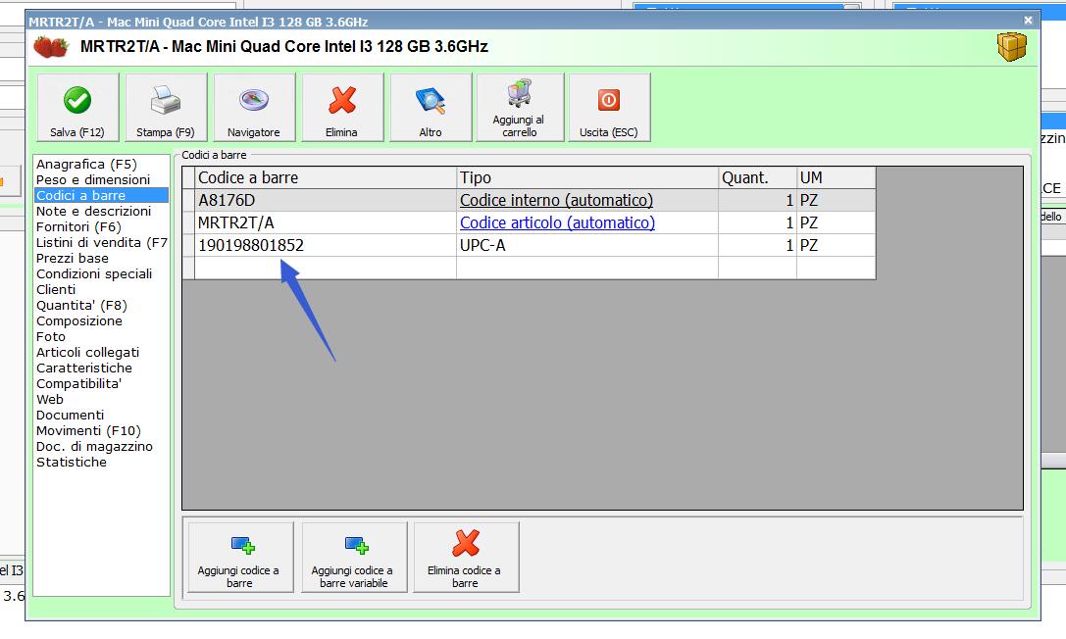Image resolution: width=1066 pixels, height=639 pixels.
Task: Select the UPC-A type cell
Action: (587, 245)
